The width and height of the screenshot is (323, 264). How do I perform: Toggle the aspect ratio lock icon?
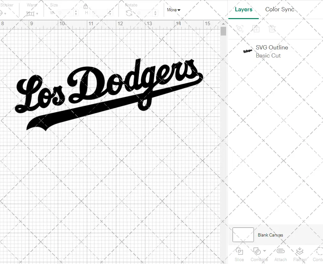click(x=86, y=7)
